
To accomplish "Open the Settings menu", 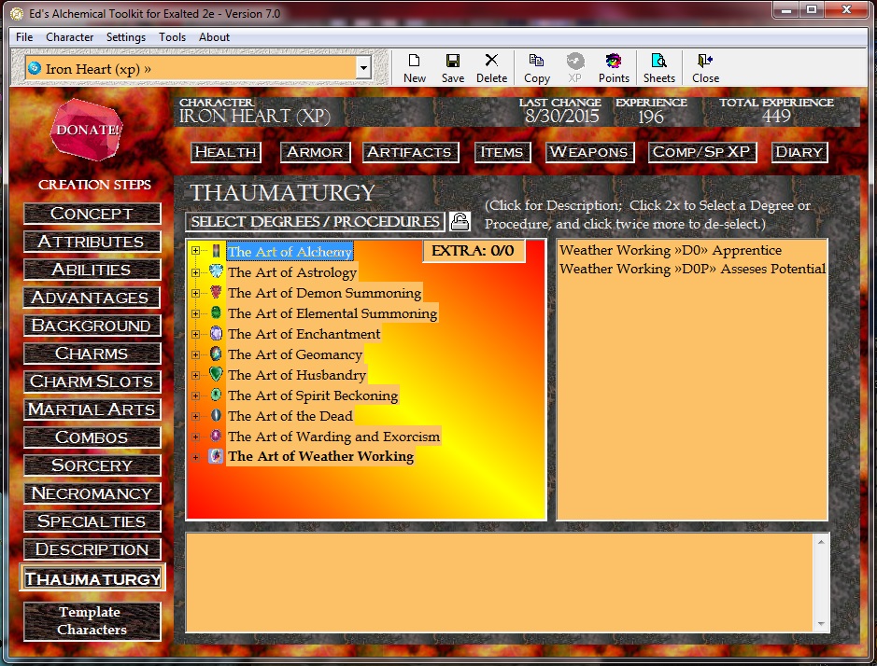I will [x=126, y=37].
